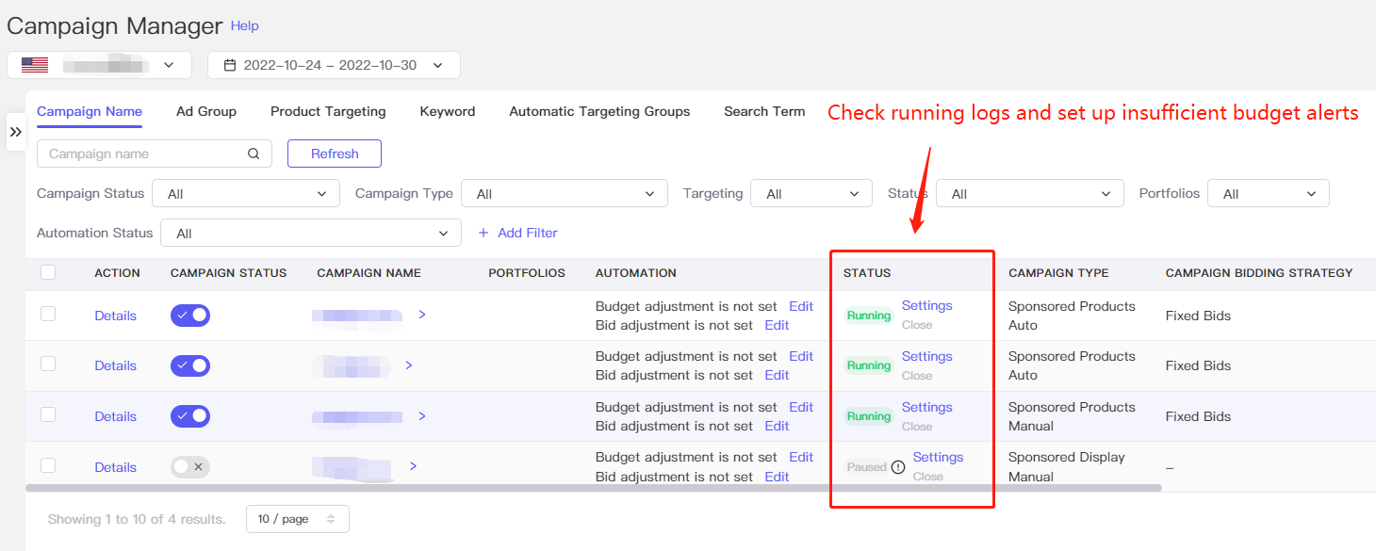Click the Refresh button
Screen dimensions: 1376x551
pos(335,154)
